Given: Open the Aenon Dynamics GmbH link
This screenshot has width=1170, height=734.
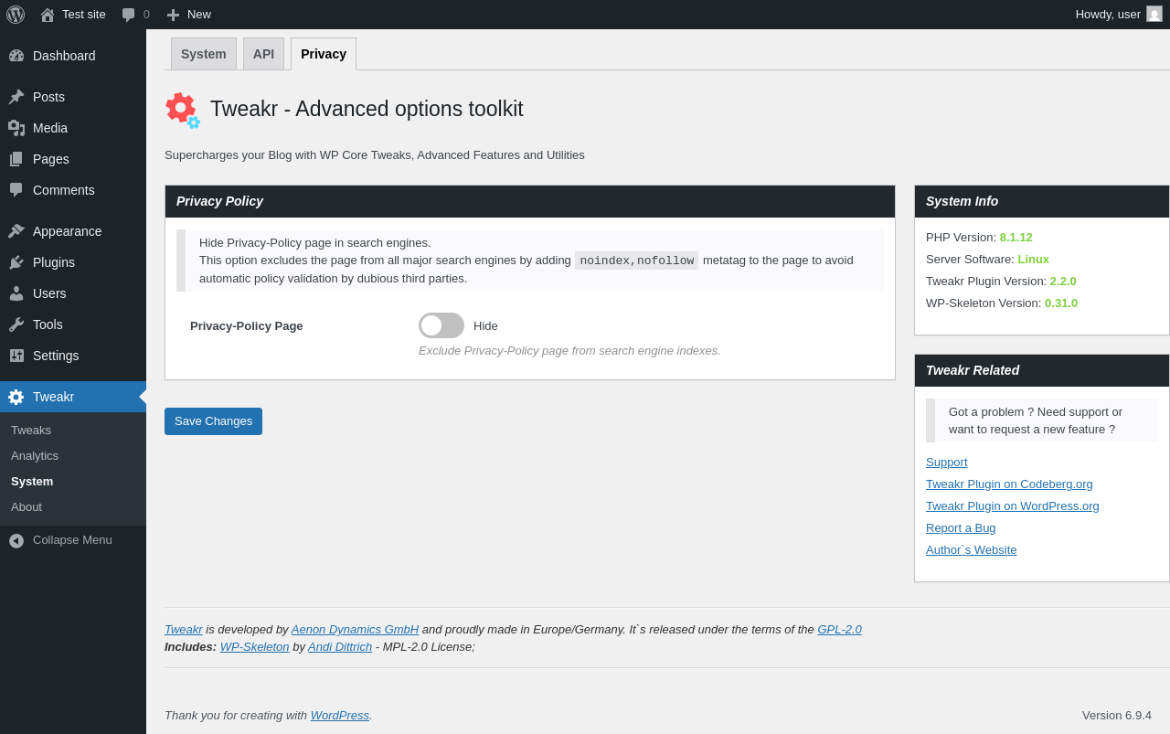Looking at the screenshot, I should (355, 630).
